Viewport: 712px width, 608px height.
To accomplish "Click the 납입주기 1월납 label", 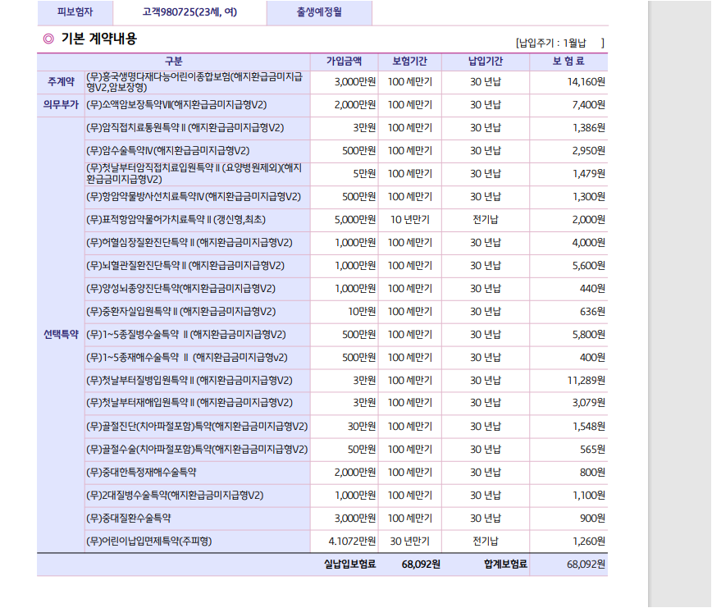I will click(x=560, y=43).
